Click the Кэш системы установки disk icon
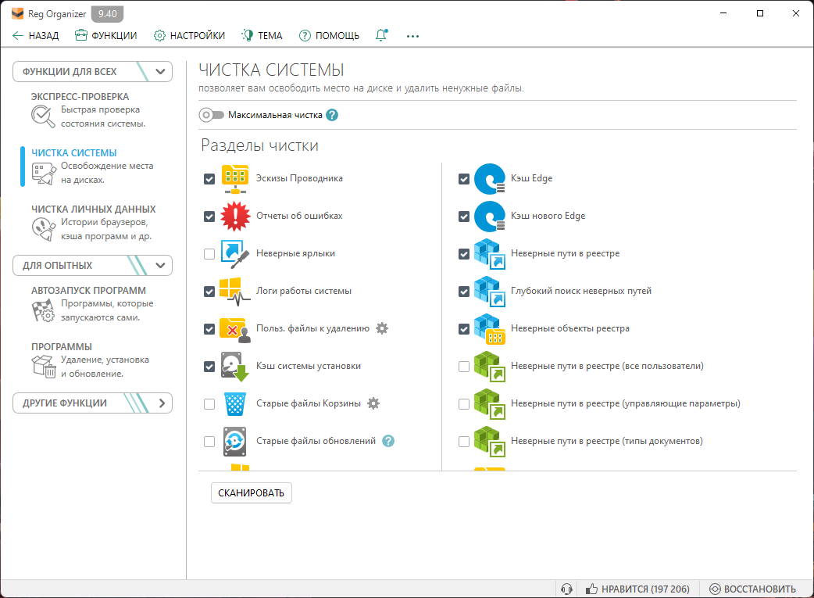814x598 pixels. point(234,367)
